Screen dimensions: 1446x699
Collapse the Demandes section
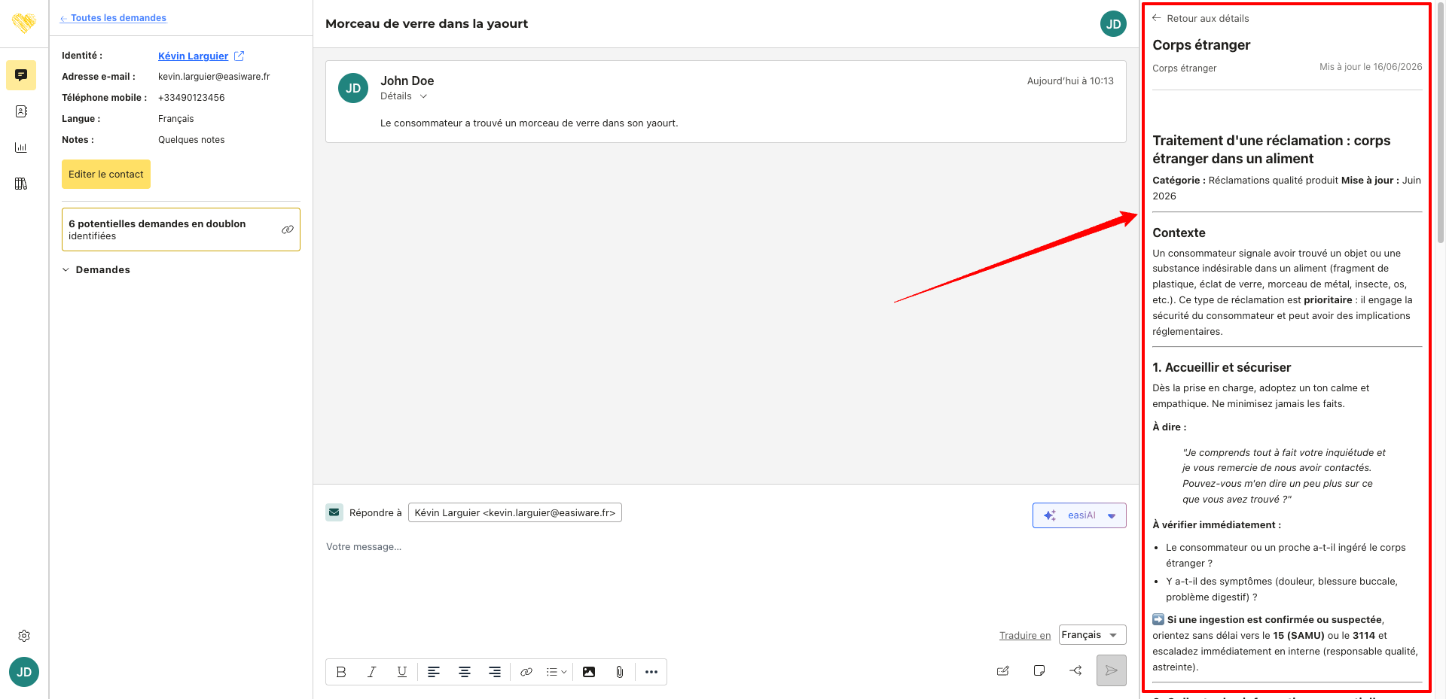coord(96,269)
